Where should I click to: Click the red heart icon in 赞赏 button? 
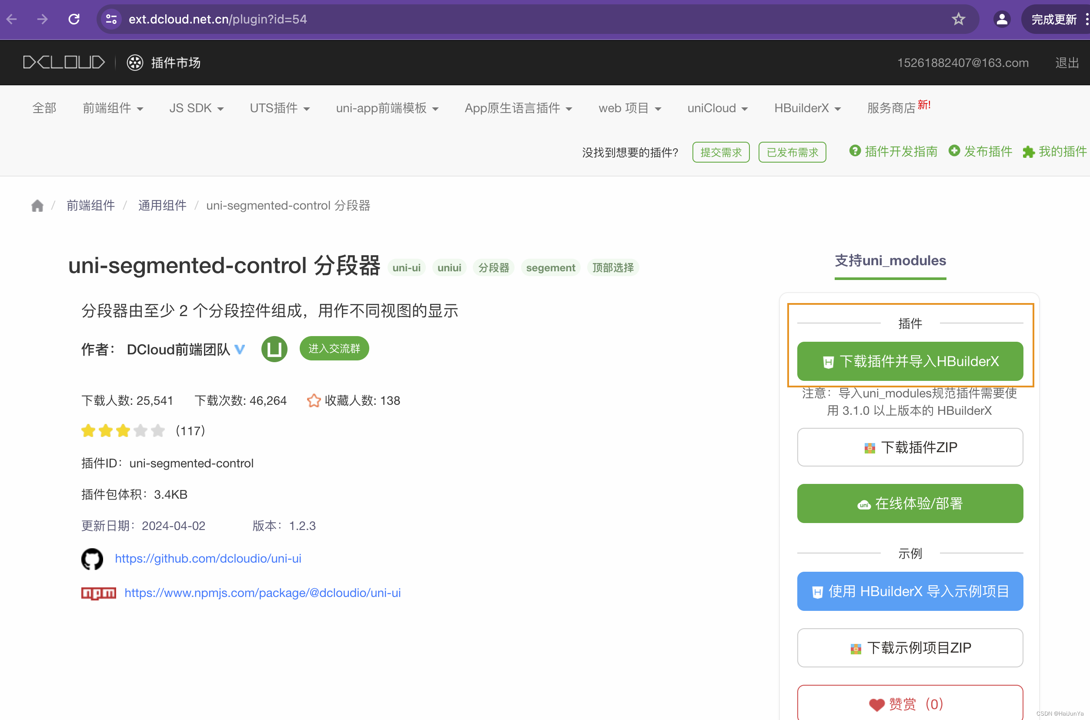[876, 704]
